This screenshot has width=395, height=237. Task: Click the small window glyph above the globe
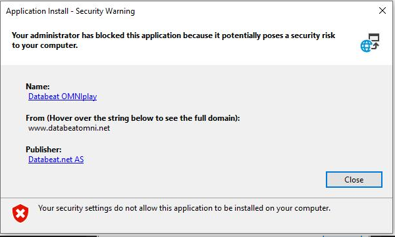[x=374, y=37]
